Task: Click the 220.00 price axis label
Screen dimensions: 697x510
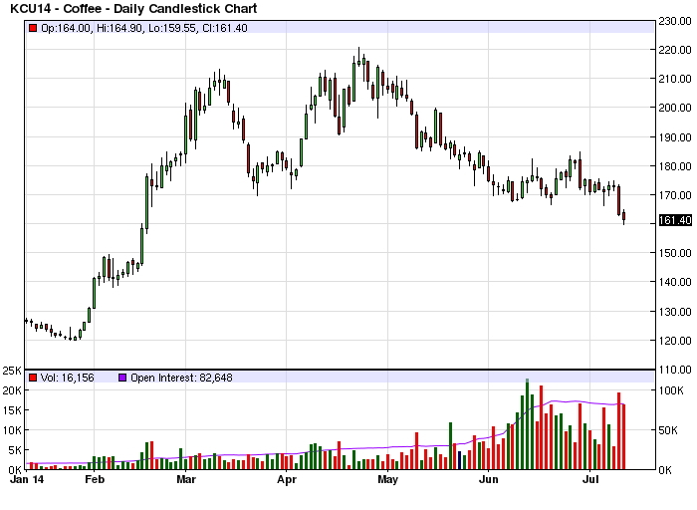Action: tap(675, 50)
